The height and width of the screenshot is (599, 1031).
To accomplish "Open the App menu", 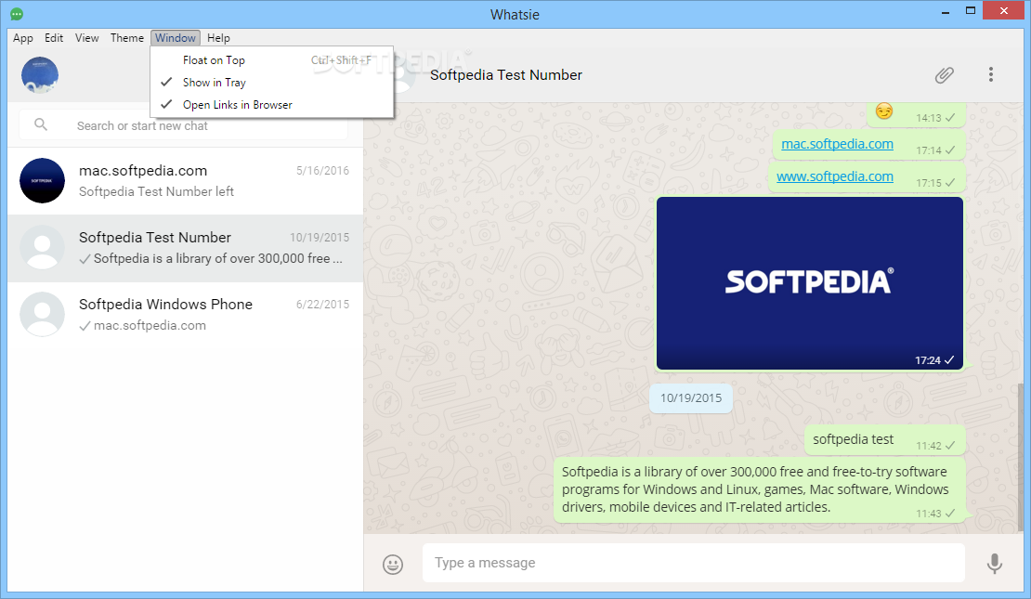I will pyautogui.click(x=23, y=38).
